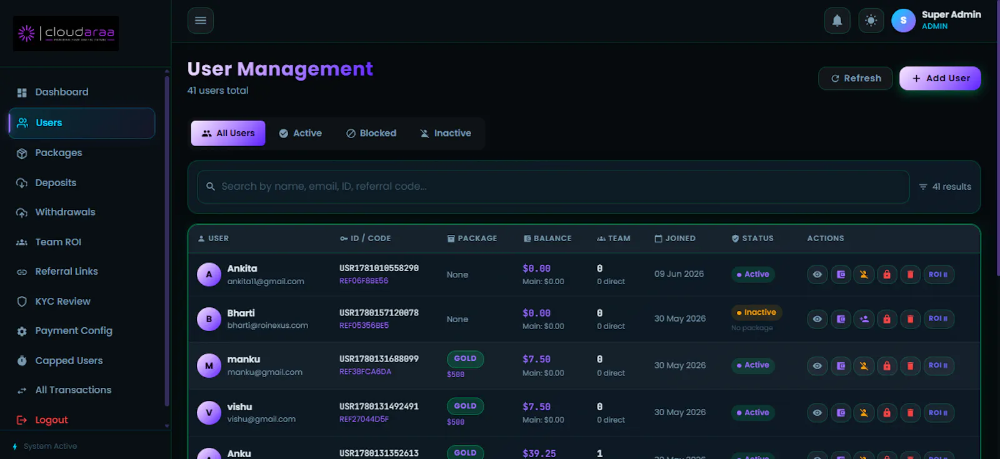Open Payment Config settings

tap(74, 331)
